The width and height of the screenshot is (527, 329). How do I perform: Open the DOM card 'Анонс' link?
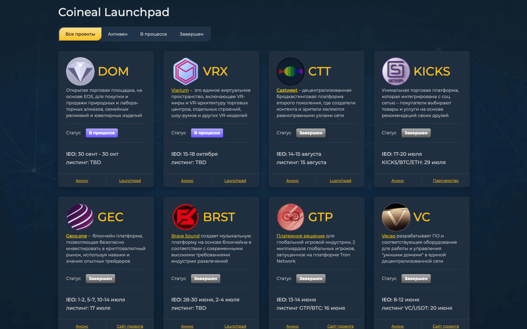point(82,180)
